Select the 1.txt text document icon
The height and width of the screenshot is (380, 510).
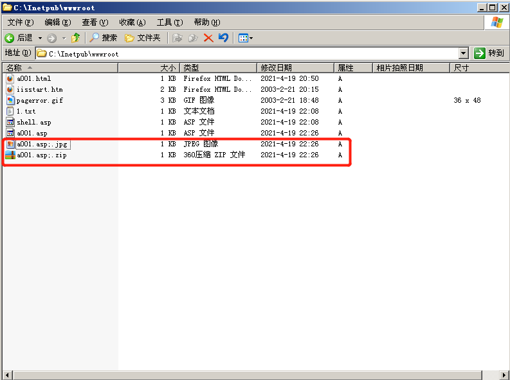tap(10, 111)
